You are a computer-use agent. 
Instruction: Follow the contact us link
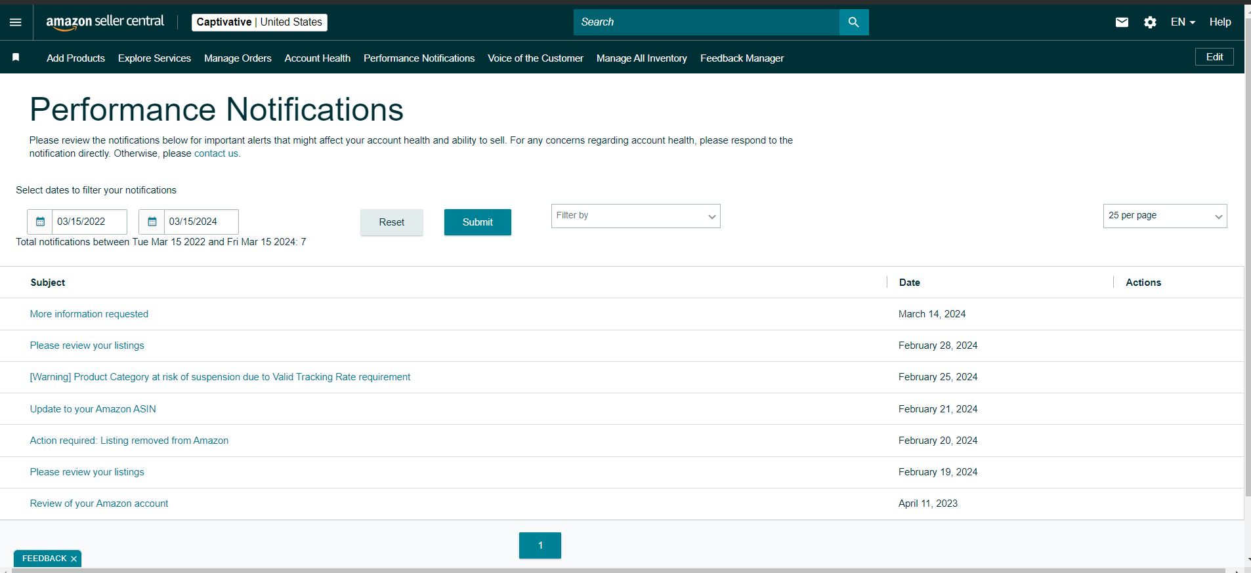coord(216,153)
